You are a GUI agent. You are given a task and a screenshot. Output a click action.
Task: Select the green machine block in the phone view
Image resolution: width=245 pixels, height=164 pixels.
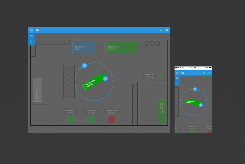pyautogui.click(x=193, y=102)
